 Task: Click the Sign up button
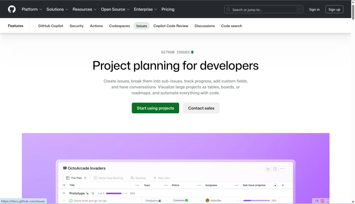pos(334,9)
